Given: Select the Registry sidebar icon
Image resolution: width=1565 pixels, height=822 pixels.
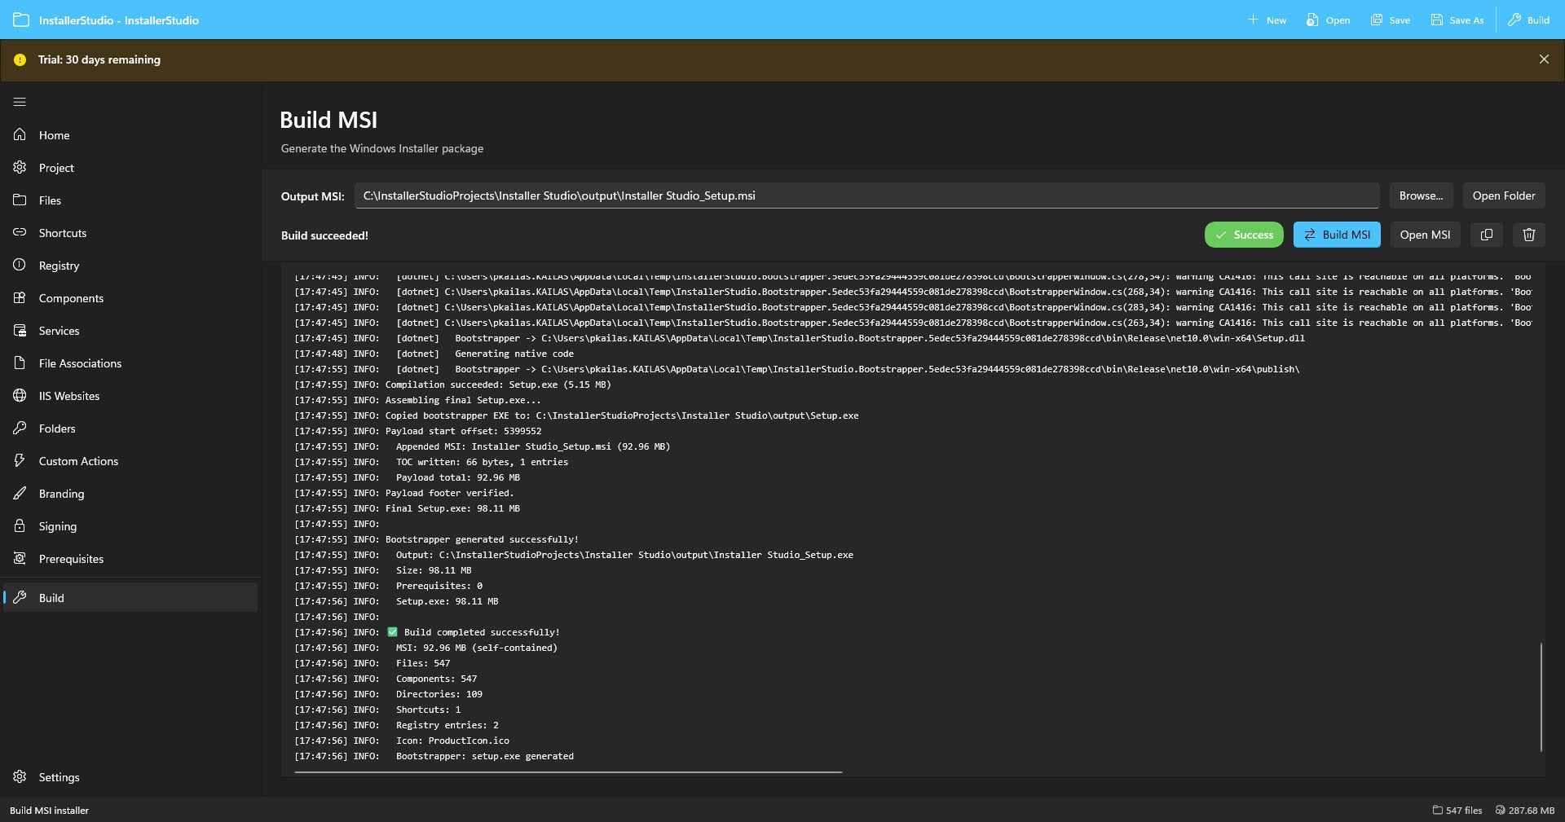Looking at the screenshot, I should 19,265.
